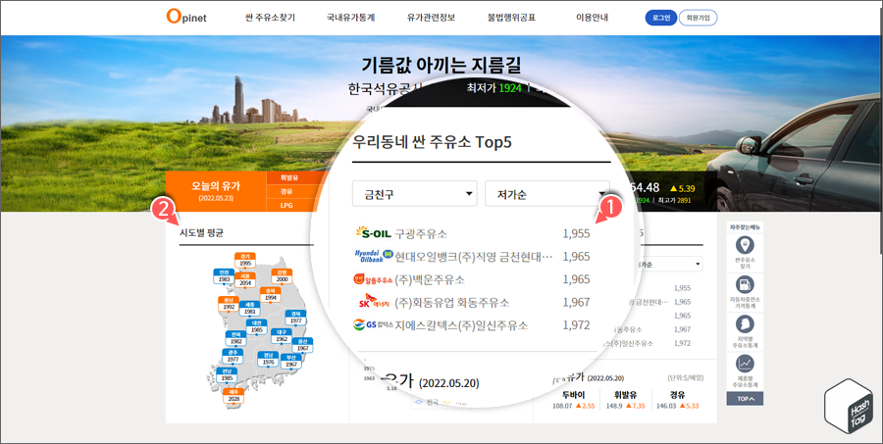Click the 오늘의 유가 orange box
The image size is (883, 444).
coord(216,191)
